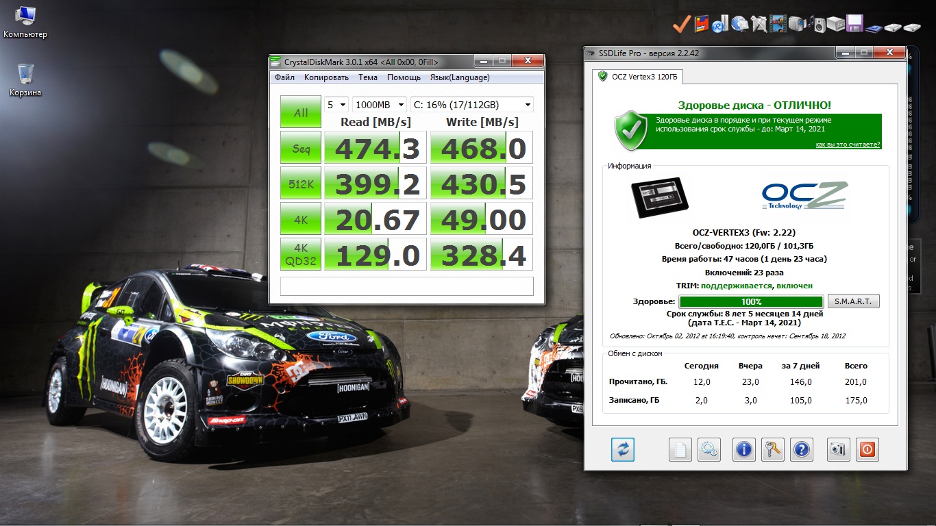Click the SSD drive picture in SSDLife
This screenshot has height=526, width=936.
pyautogui.click(x=659, y=197)
